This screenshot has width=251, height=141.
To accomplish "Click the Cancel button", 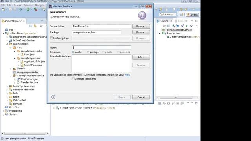I will (x=141, y=97).
